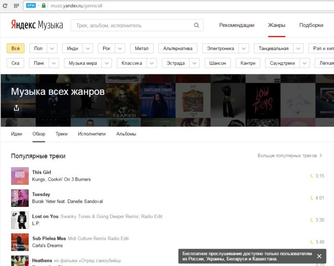The width and height of the screenshot is (334, 266).
Task: Open the Подборки menu item
Action: pos(311,25)
